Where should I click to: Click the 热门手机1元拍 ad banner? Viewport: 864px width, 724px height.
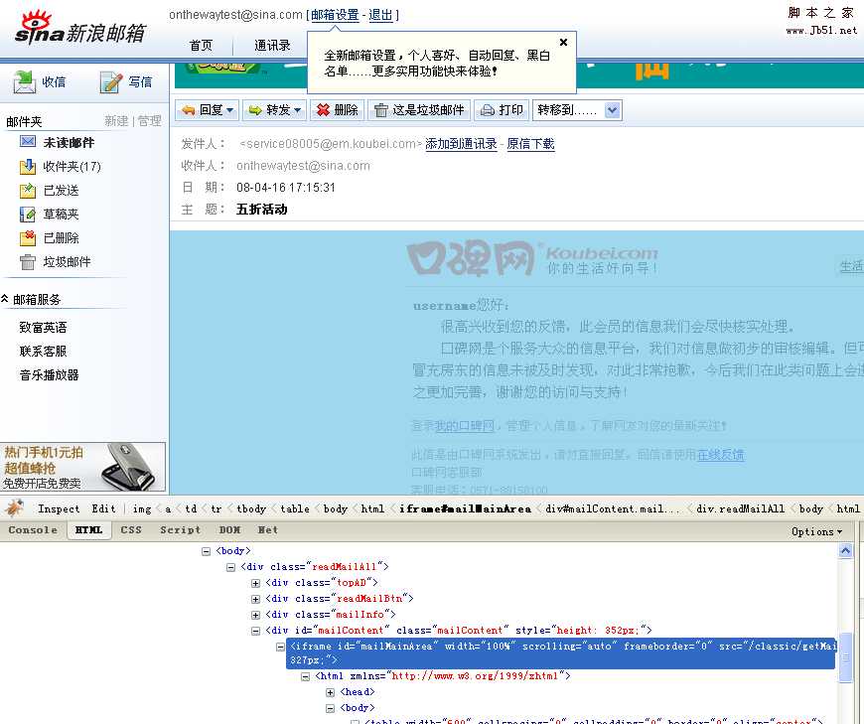(x=82, y=467)
